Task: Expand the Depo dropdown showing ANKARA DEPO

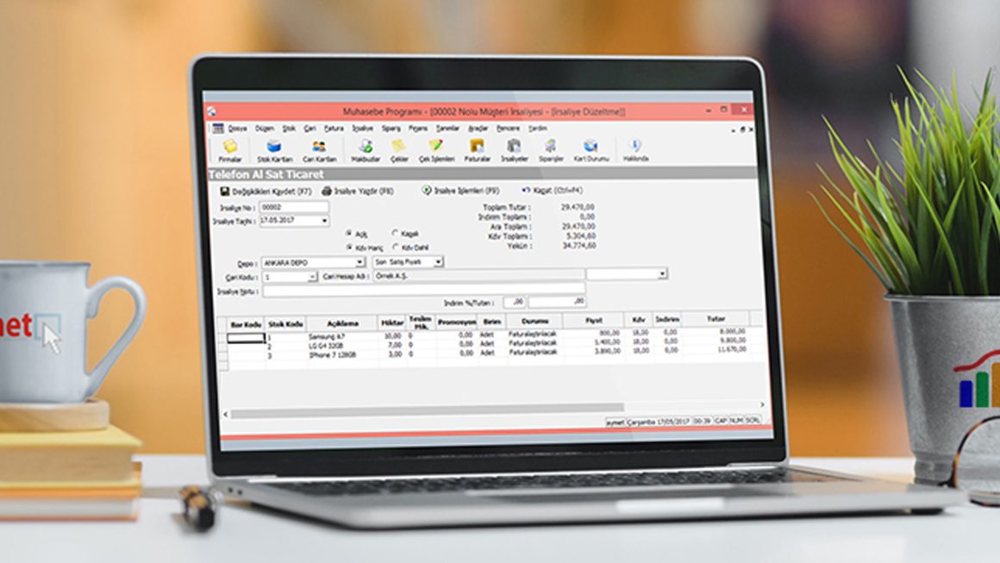Action: tap(359, 262)
